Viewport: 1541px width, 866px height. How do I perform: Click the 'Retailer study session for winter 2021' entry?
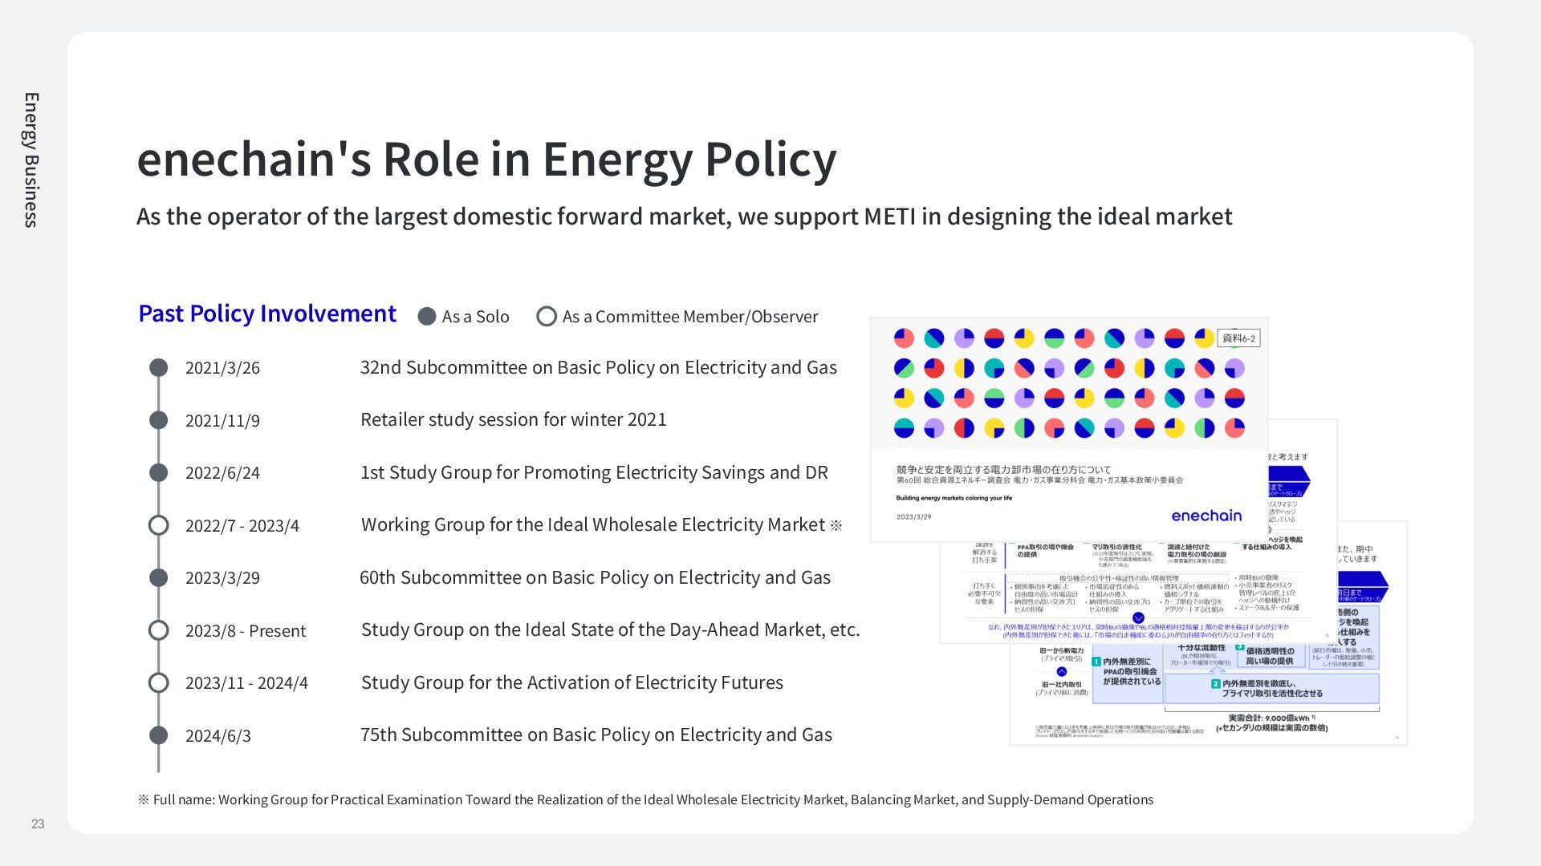coord(513,419)
